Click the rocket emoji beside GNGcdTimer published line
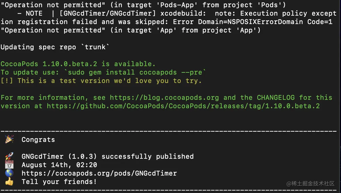 [9, 156]
